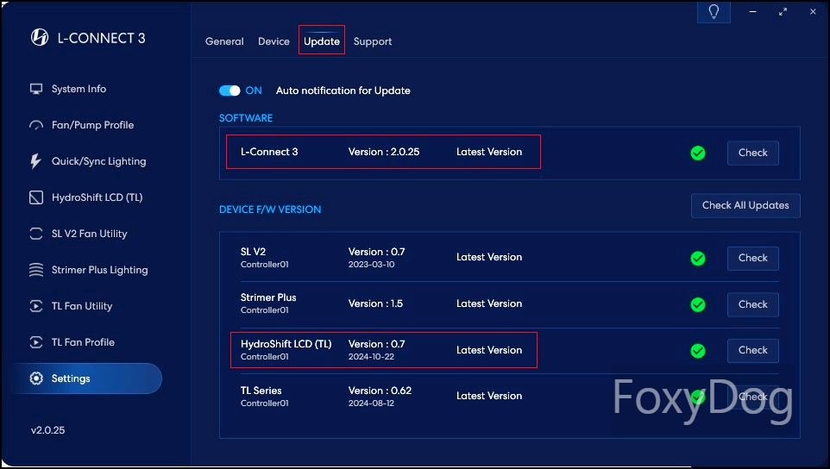The height and width of the screenshot is (469, 830).
Task: Click 'SL V2' device name
Action: point(253,252)
